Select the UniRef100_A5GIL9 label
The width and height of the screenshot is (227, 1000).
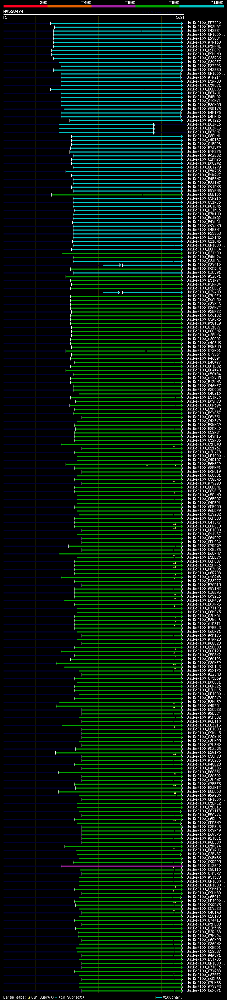pyautogui.click(x=203, y=324)
